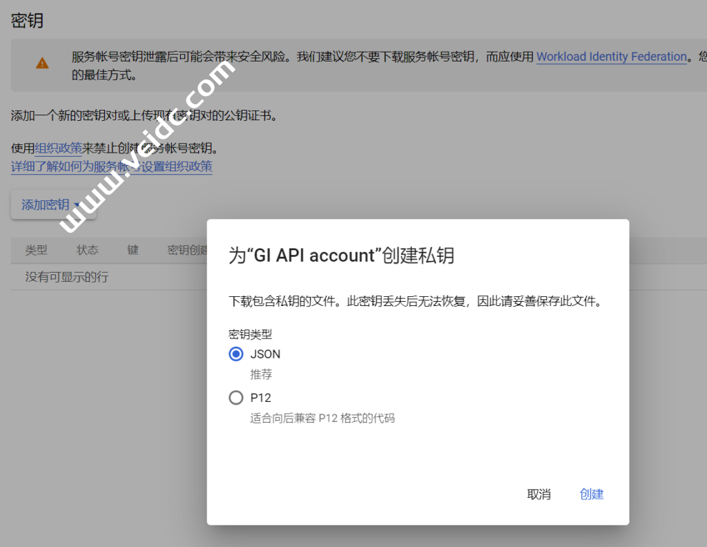Click the 组织政策 link
The image size is (707, 547).
point(58,148)
